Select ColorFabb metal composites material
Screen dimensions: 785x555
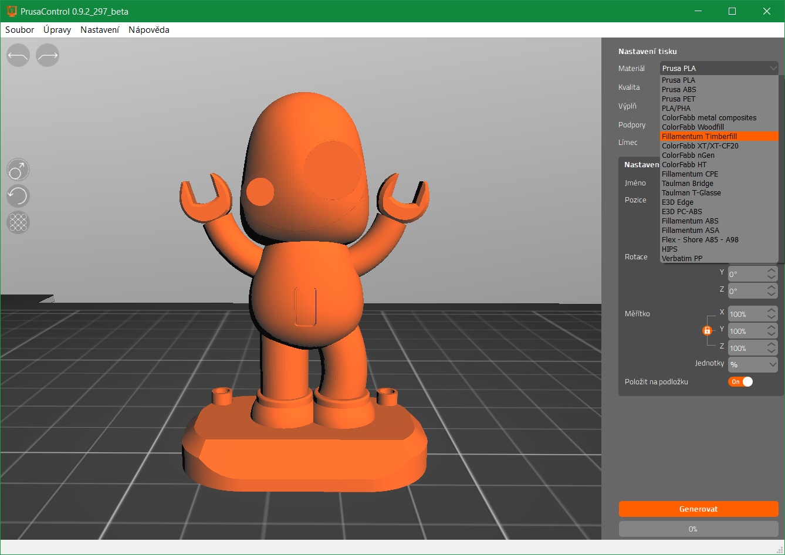[x=719, y=118]
